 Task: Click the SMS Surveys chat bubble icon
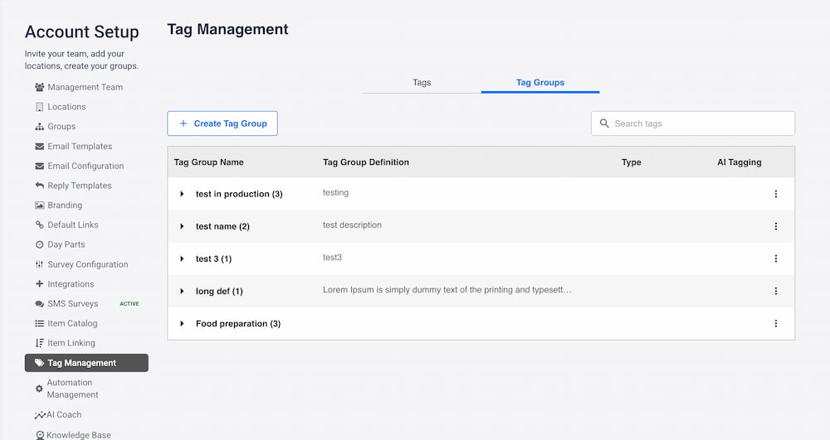click(39, 304)
